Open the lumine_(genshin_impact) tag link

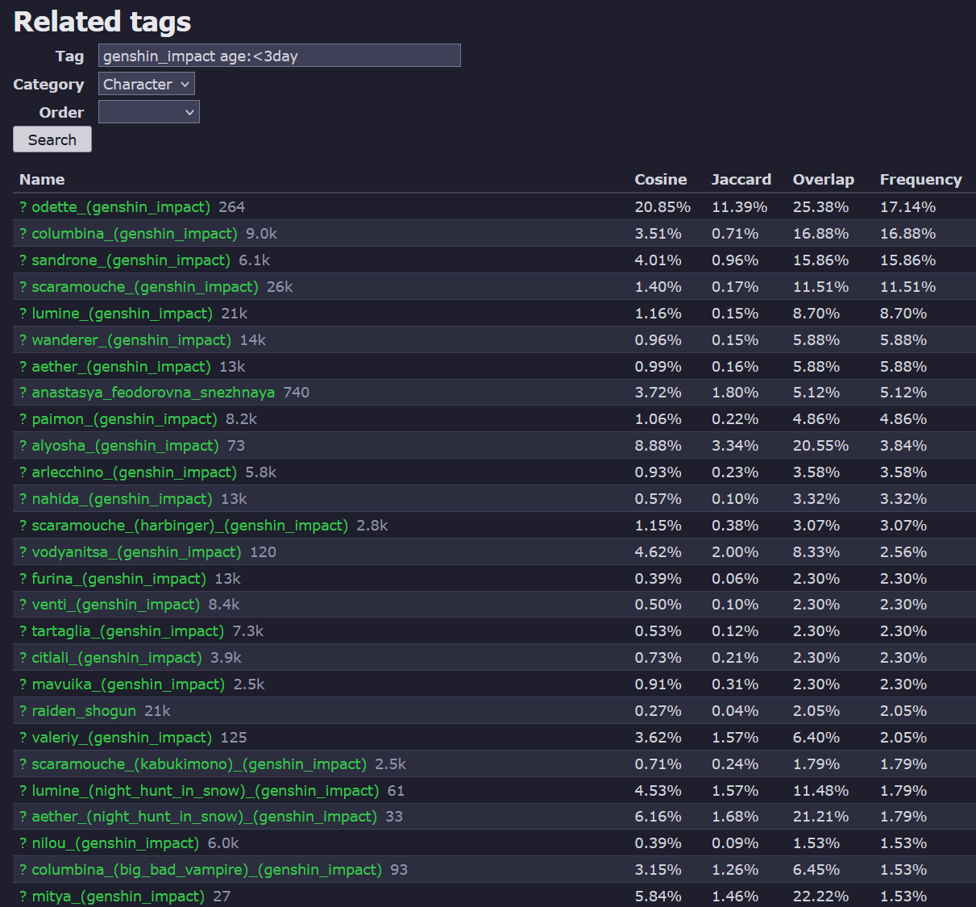pos(123,314)
